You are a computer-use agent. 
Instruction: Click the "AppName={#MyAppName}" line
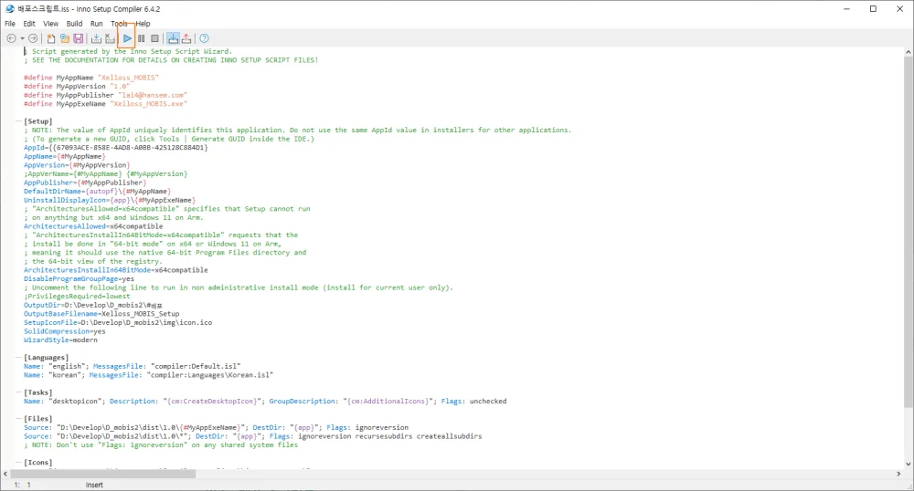[x=65, y=156]
